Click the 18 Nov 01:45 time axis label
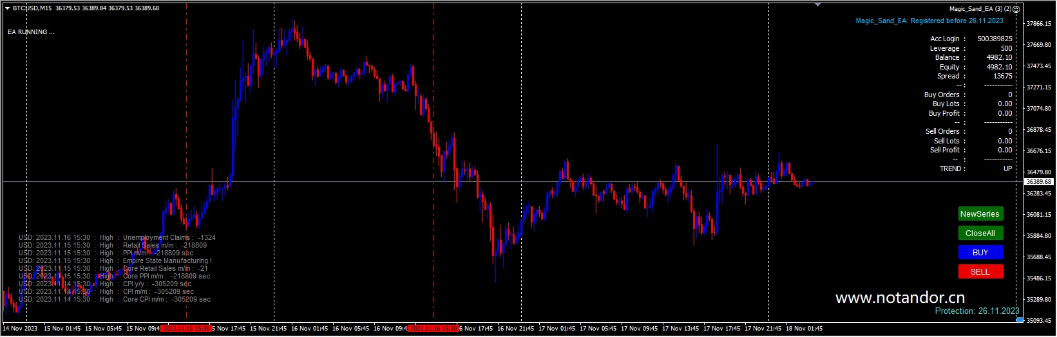 pyautogui.click(x=804, y=329)
